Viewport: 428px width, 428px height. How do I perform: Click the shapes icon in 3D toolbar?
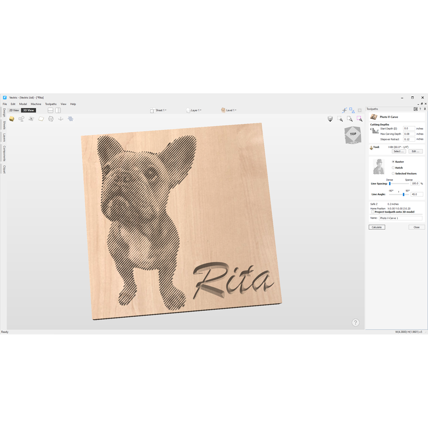21,119
